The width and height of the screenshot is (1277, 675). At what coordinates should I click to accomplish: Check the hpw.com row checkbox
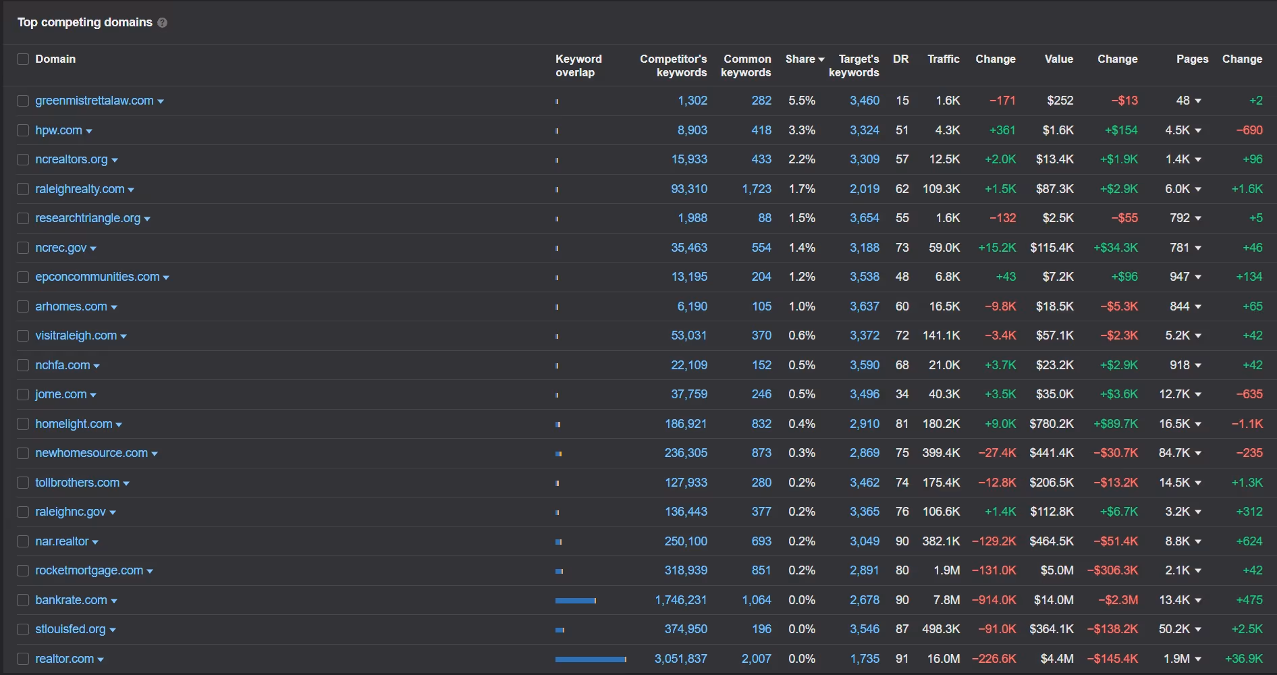[x=23, y=130]
